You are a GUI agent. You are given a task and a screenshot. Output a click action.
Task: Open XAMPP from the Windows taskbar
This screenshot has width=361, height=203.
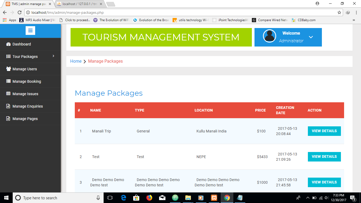pos(214,198)
